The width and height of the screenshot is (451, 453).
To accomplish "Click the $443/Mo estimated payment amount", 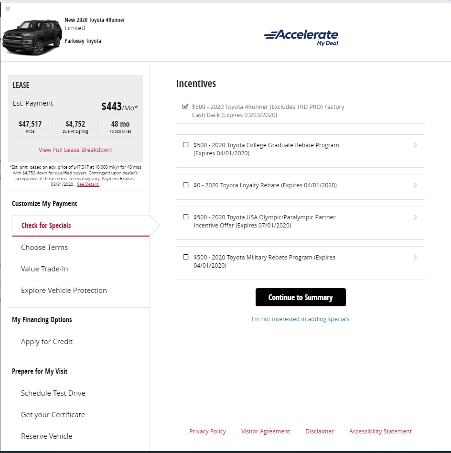I will 119,107.
